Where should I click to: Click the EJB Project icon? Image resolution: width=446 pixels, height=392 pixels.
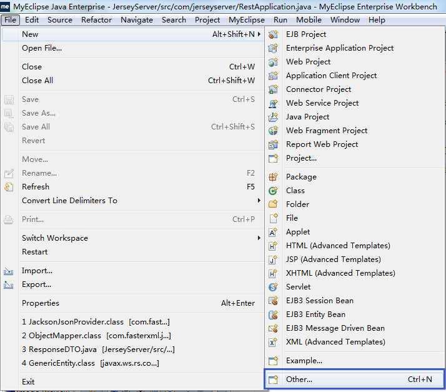[273, 34]
